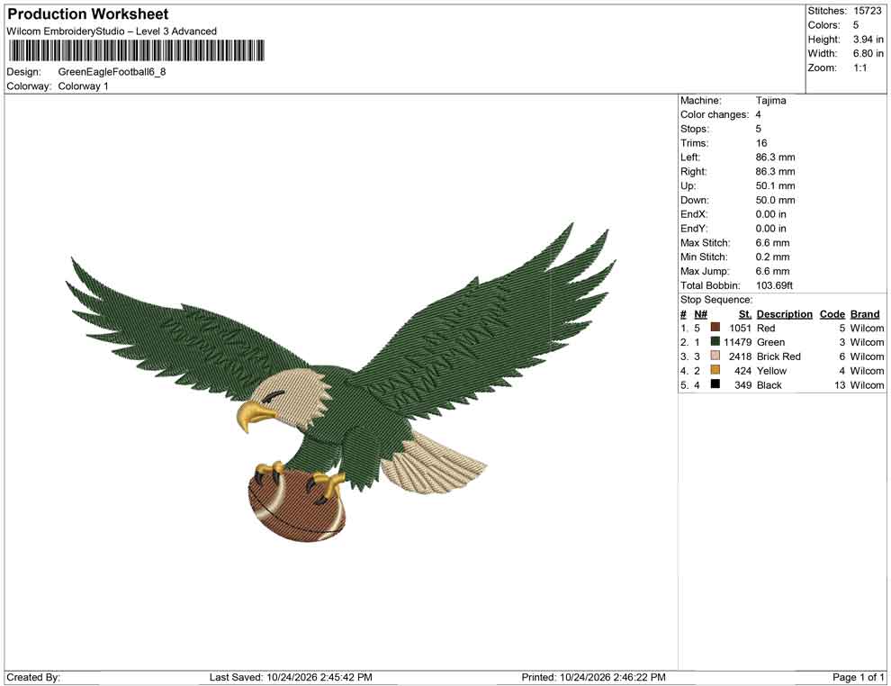Screen dimensions: 891x686
Task: Click the Red thread color swatch
Action: (715, 328)
